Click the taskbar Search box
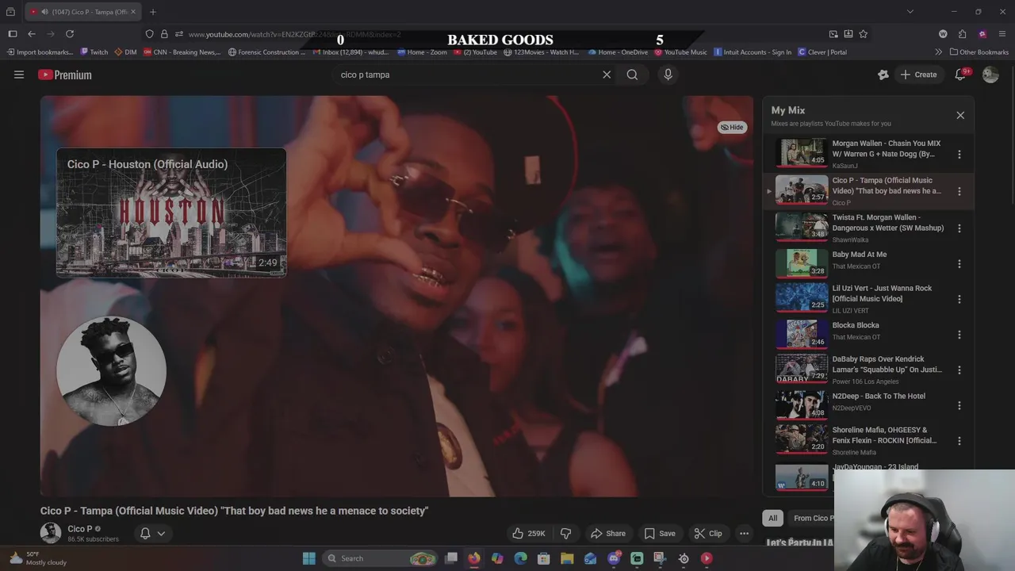The image size is (1015, 571). point(381,558)
